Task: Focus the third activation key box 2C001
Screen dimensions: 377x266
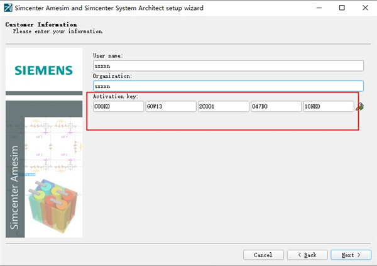Action: tap(223, 107)
